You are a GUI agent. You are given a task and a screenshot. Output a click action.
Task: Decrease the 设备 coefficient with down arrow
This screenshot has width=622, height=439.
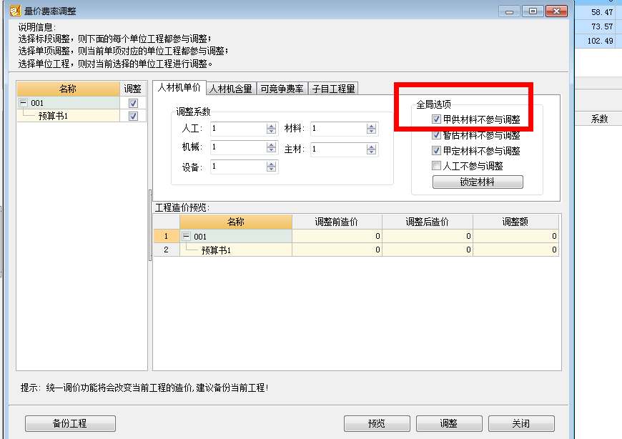(x=272, y=169)
